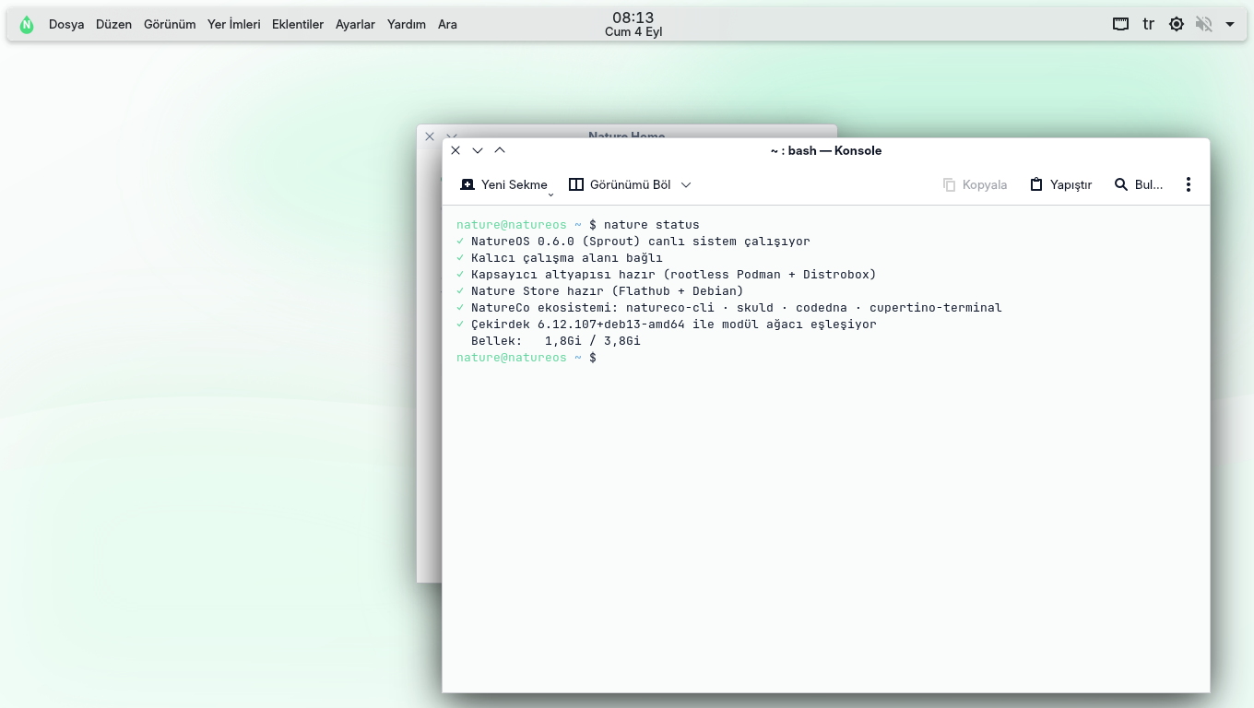Open the Yer İmleri menu
Screen dimensions: 1254x708
click(234, 25)
